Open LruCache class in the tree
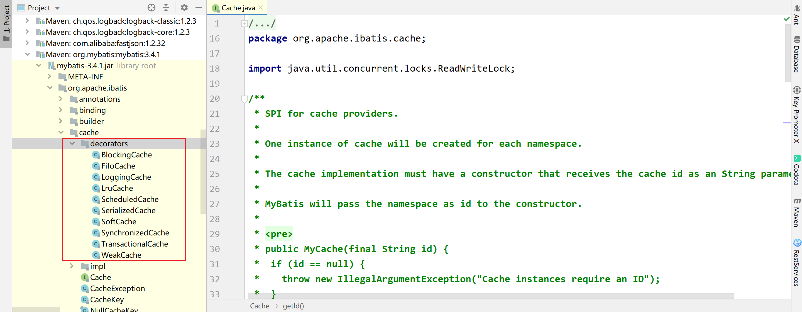 point(117,188)
